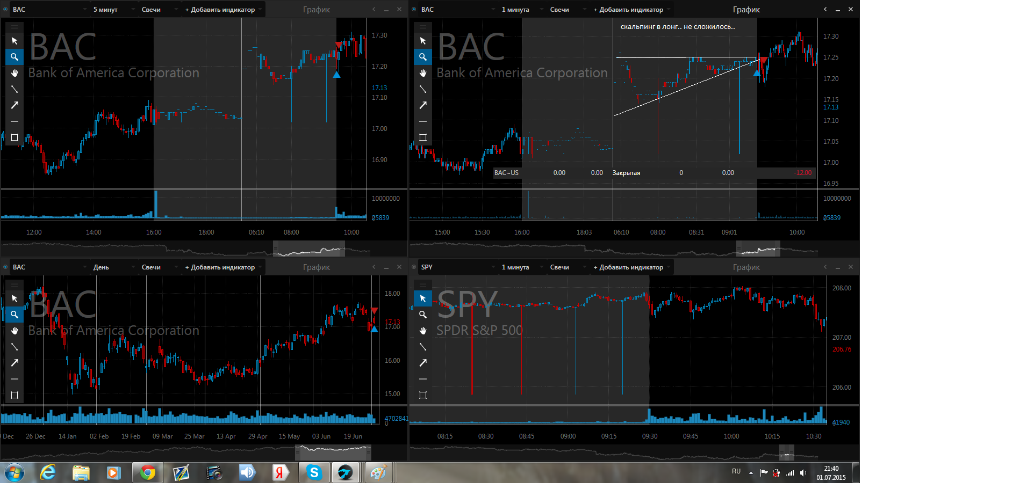Image resolution: width=1027 pixels, height=489 pixels.
Task: Open '+ Добавить индикатор' in SPY chart
Action: pyautogui.click(x=631, y=267)
